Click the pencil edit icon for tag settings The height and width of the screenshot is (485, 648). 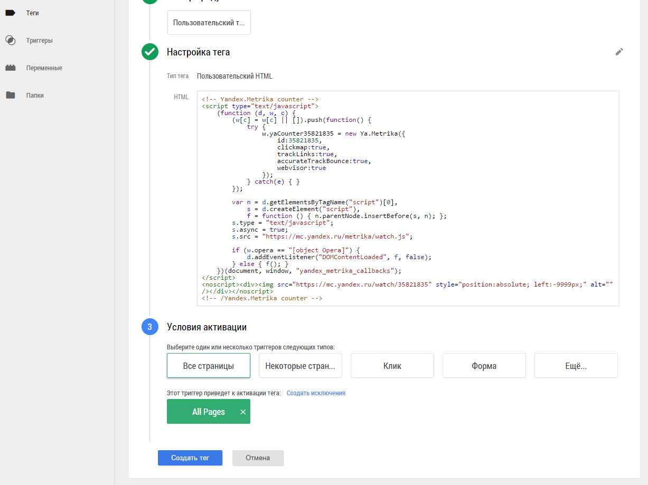coord(619,52)
